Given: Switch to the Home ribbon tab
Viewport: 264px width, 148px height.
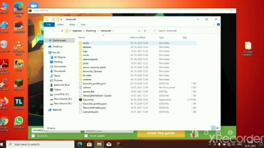Looking at the screenshot, I should (x=60, y=25).
